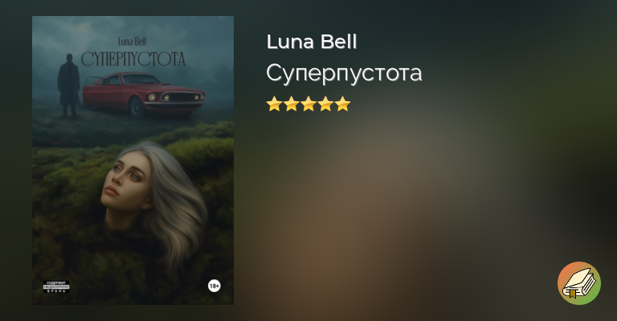Click the СУПЕРПУСТОТА lettering on the cover
Viewport: 617px width, 321px height.
(x=133, y=59)
